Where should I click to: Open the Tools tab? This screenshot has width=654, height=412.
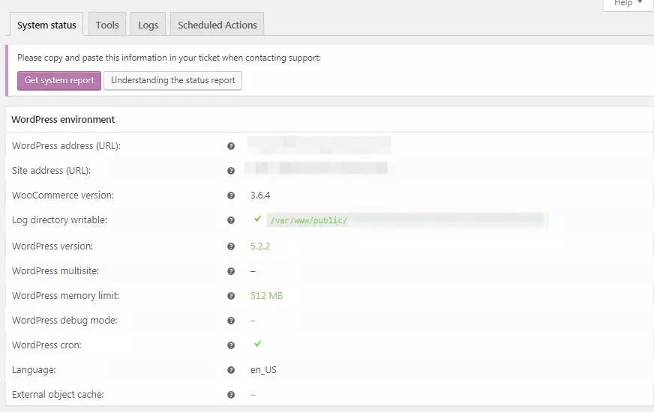click(x=107, y=25)
